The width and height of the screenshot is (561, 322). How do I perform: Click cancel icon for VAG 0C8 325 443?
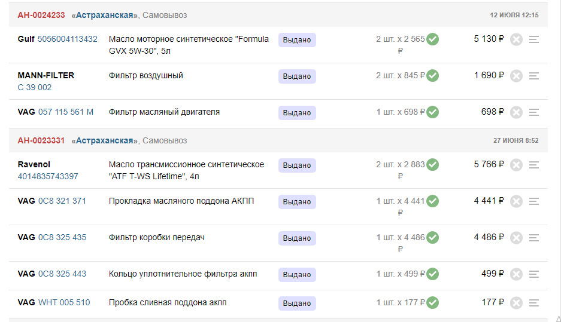(x=516, y=274)
